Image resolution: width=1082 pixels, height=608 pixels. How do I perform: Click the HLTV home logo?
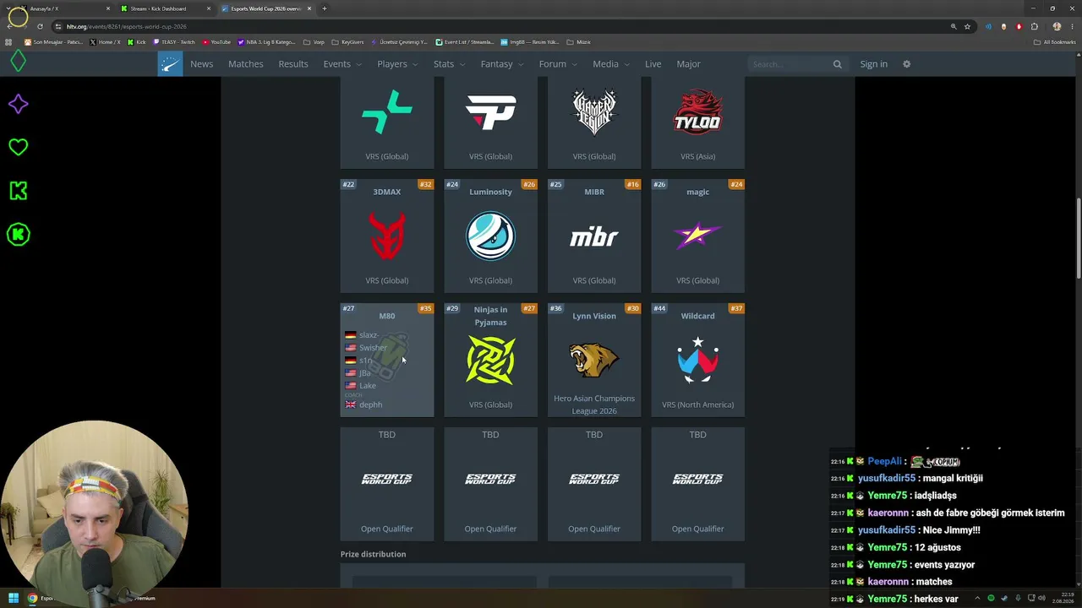170,64
